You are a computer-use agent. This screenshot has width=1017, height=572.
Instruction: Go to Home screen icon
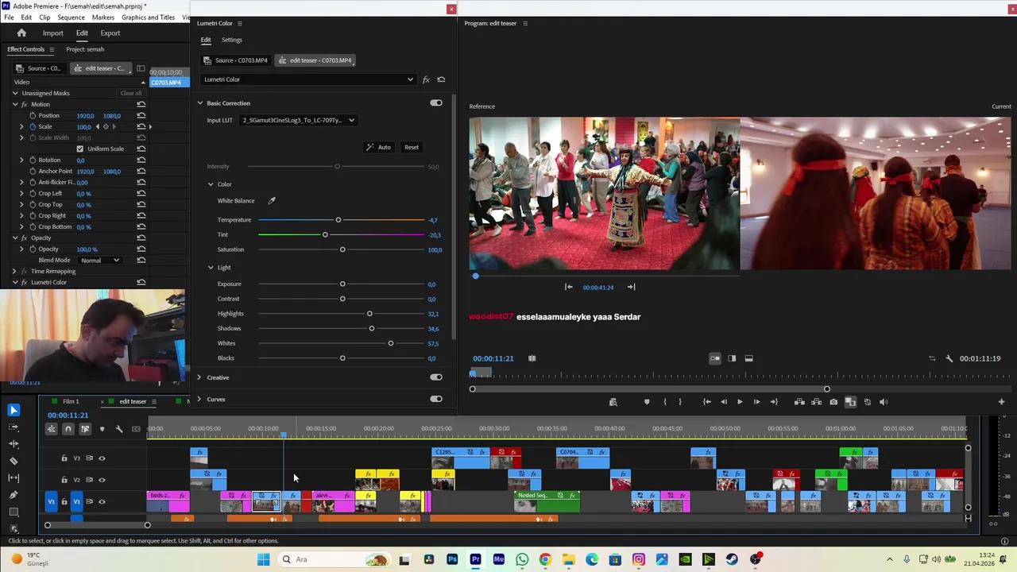pos(21,33)
